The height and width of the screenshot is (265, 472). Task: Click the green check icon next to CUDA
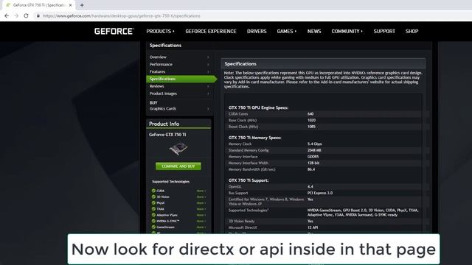click(x=153, y=191)
